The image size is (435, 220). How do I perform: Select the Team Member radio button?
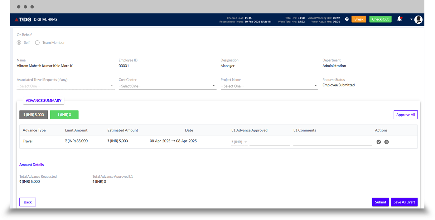[x=37, y=43]
